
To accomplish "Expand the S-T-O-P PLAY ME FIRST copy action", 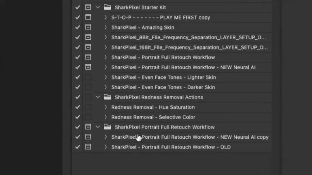I will [x=105, y=17].
